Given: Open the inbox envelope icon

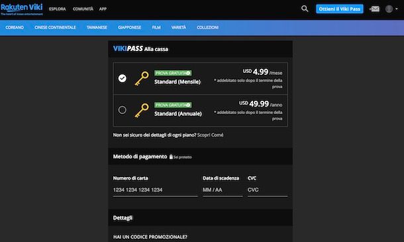Looking at the screenshot, I should click(374, 9).
